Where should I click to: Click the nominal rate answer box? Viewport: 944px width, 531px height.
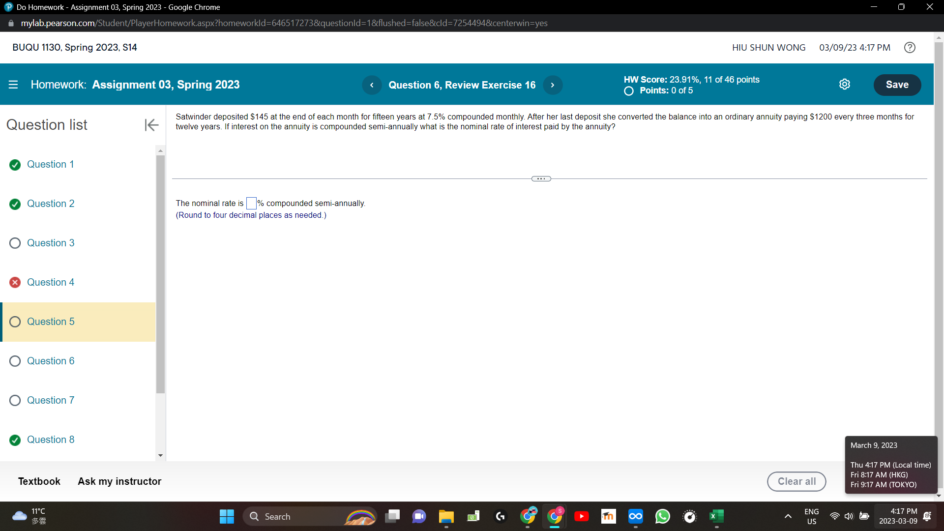click(251, 203)
